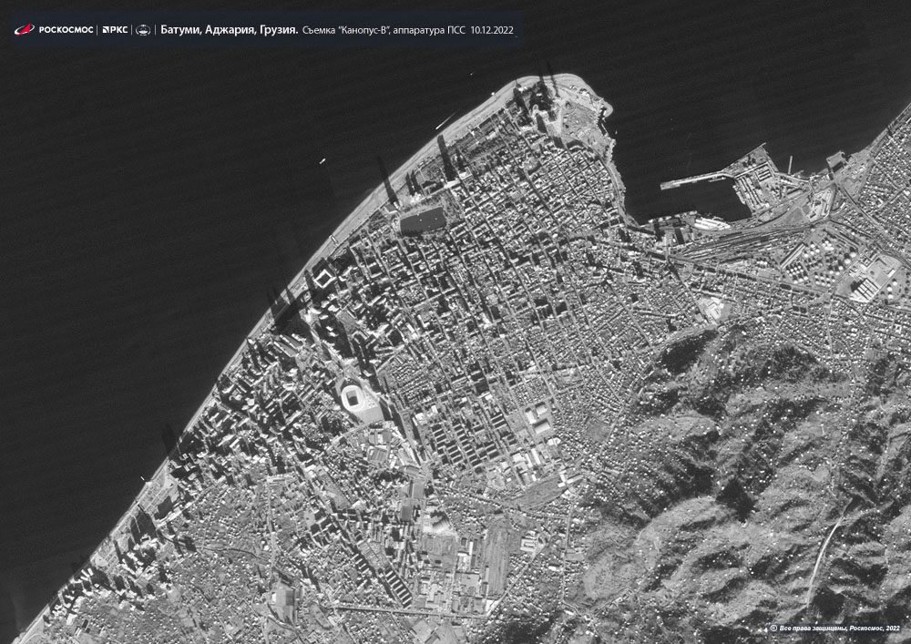Click the РОСКОСМОС wordmark text
The width and height of the screenshot is (911, 644).
[66, 30]
